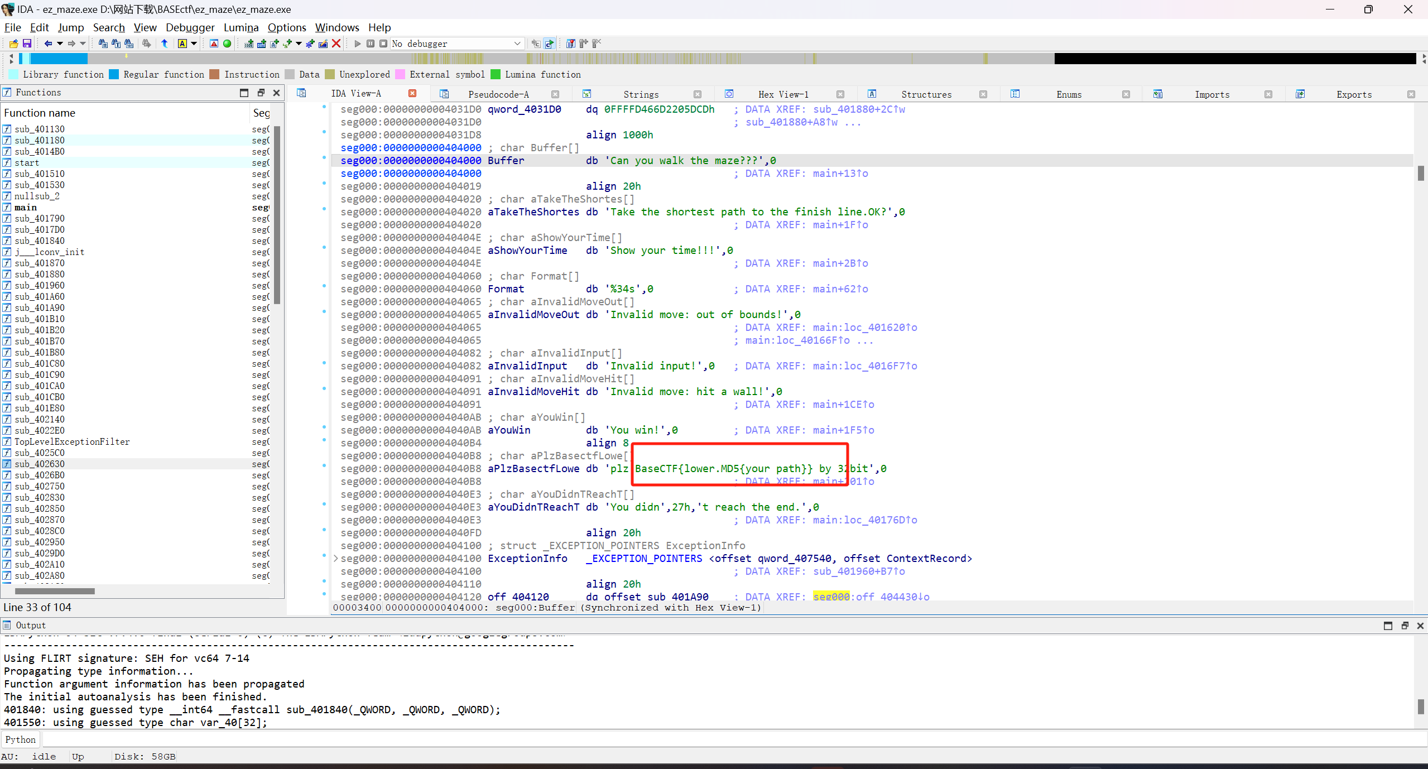Switch to the Strings tab
The width and height of the screenshot is (1428, 769).
click(641, 94)
